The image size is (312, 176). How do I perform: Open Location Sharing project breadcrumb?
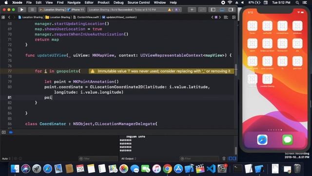(x=30, y=18)
